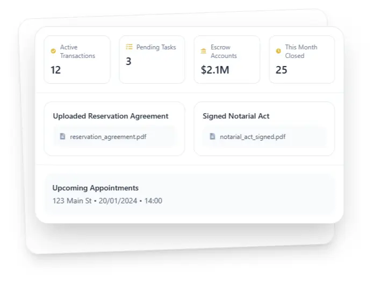This screenshot has width=374, height=281.
Task: Select the 123 Main St appointment entry
Action: pos(107,201)
